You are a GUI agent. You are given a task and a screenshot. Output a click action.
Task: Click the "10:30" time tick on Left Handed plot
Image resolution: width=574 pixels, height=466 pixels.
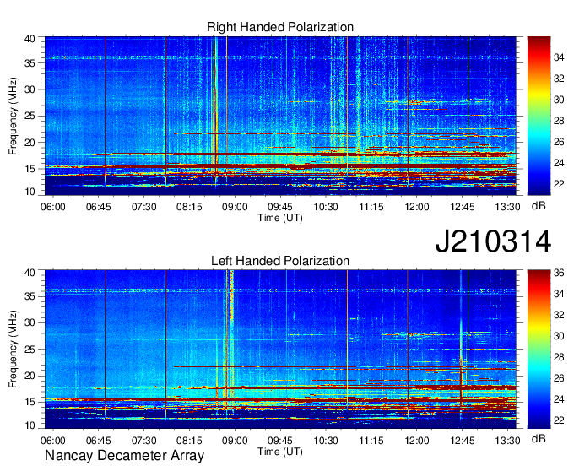(326, 441)
